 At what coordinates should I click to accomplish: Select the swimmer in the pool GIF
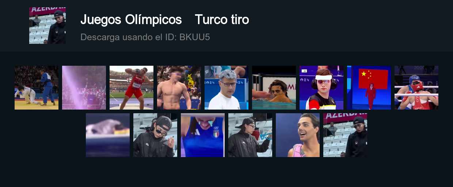[274, 88]
